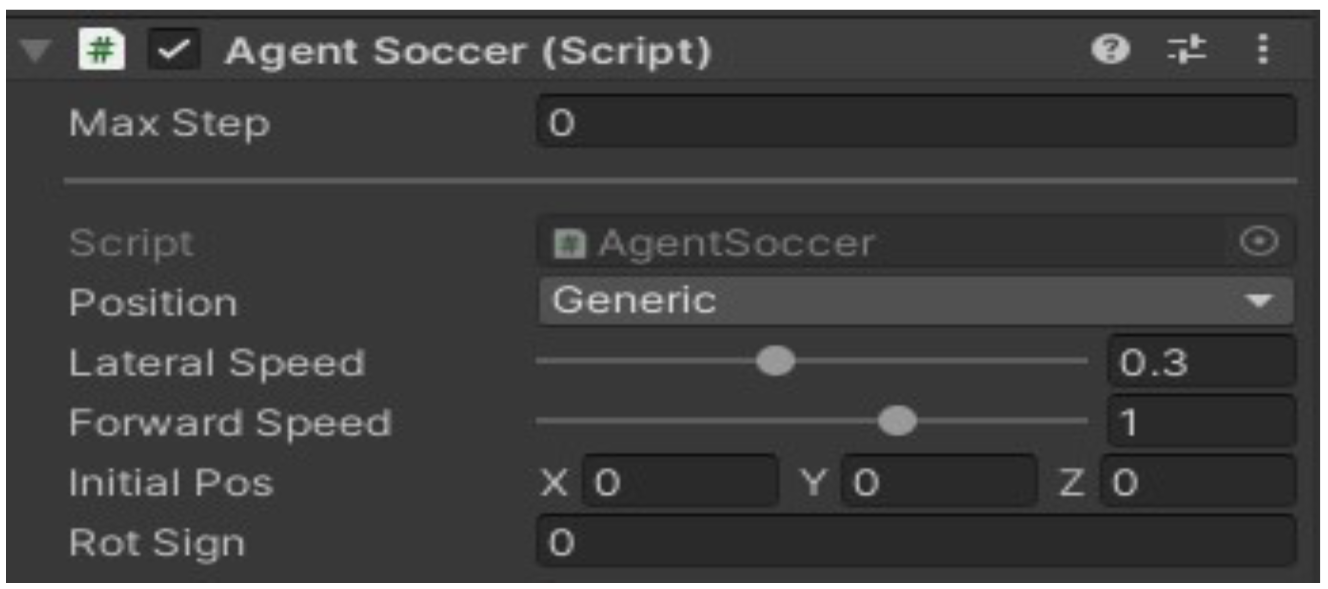Click the AgentSoccer script asset icon
Image resolution: width=1328 pixels, height=589 pixels.
[569, 244]
